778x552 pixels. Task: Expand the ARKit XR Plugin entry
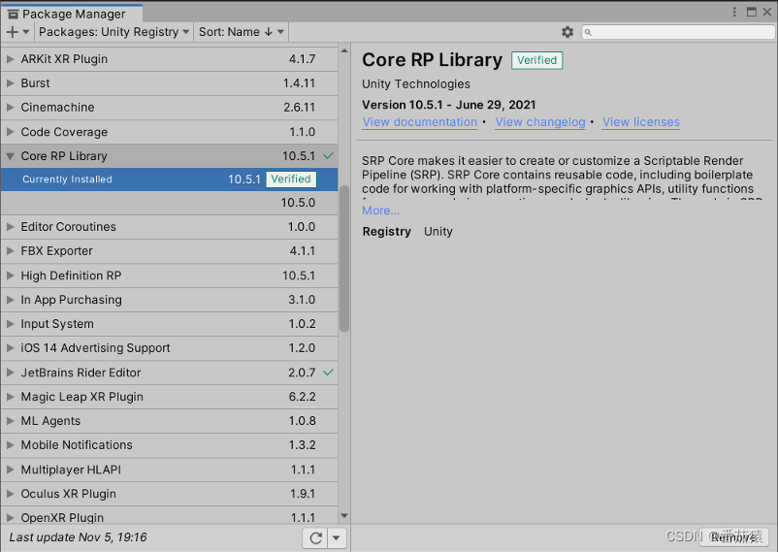click(x=11, y=59)
